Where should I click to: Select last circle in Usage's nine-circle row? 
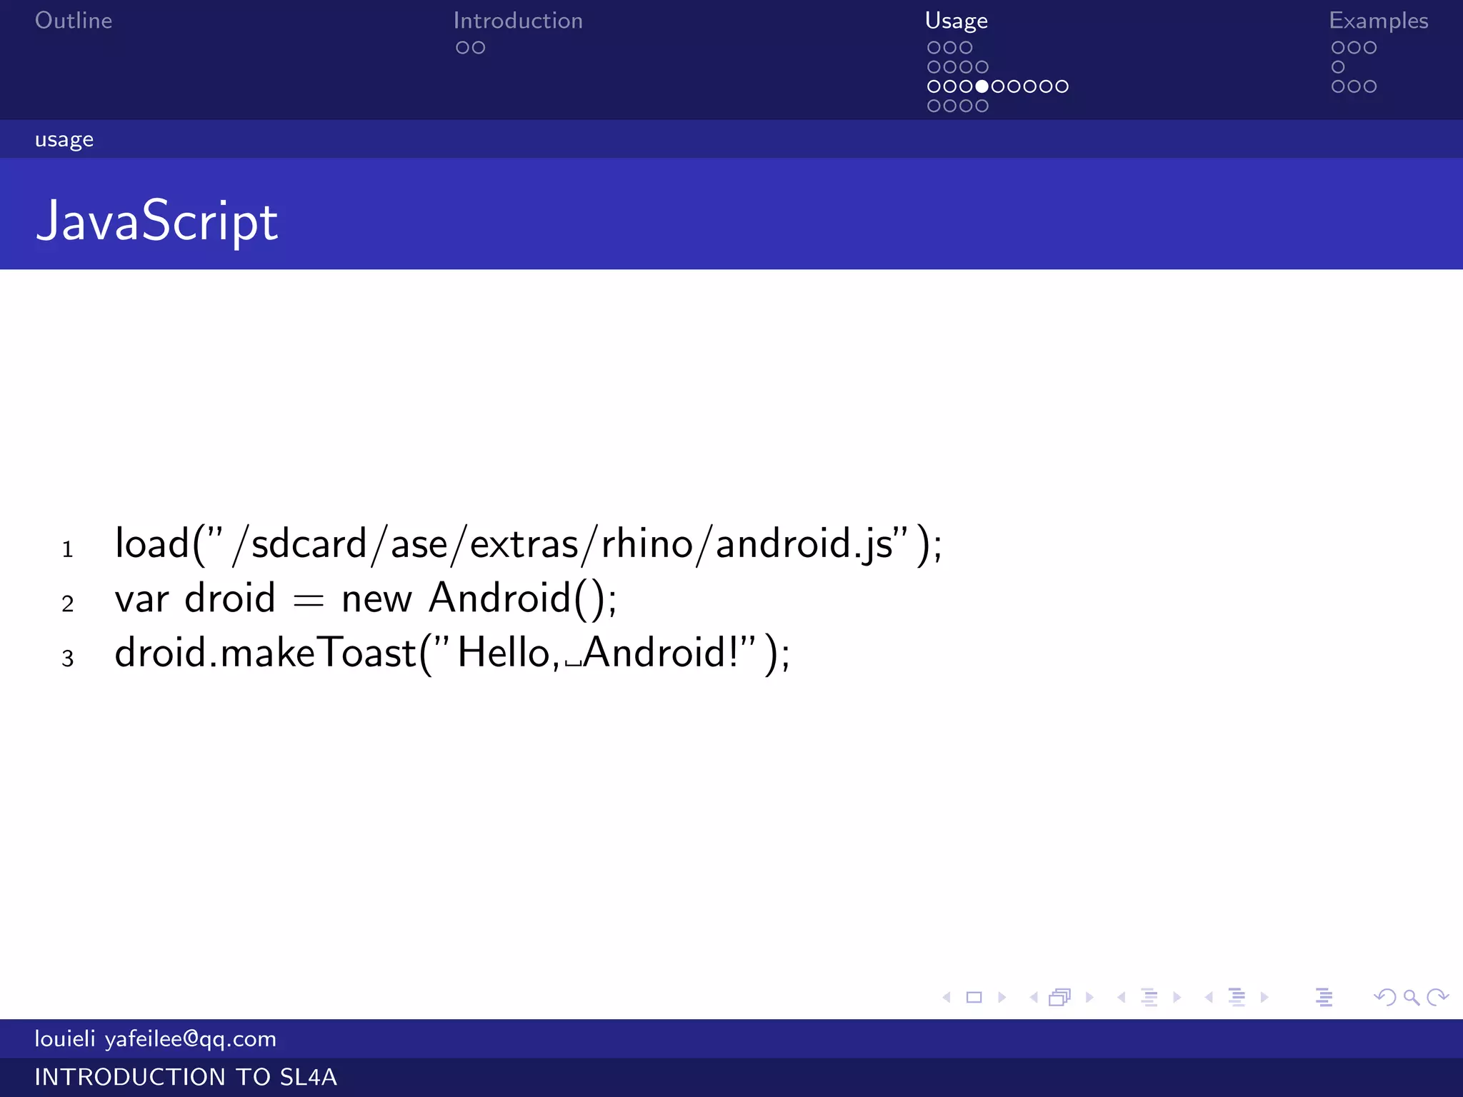[x=1062, y=86]
